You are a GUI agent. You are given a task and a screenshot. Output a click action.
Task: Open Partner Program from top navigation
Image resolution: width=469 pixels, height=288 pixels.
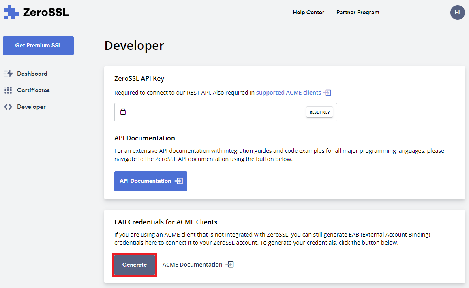coord(358,12)
